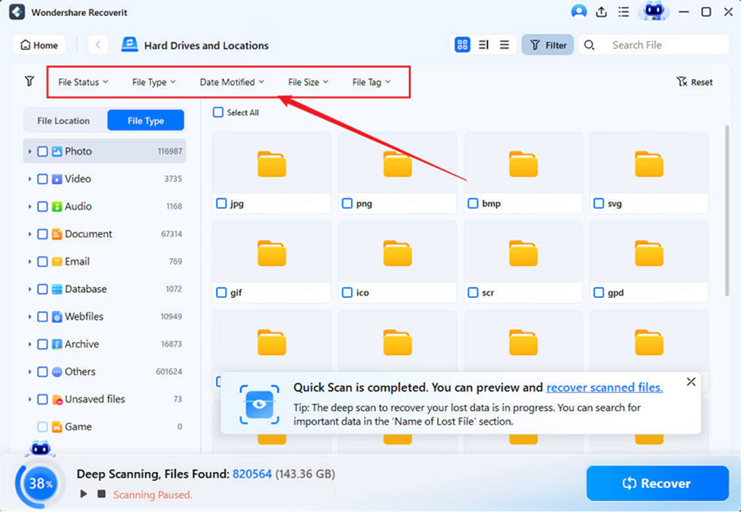
Task: Check the Document category checkbox
Action: [x=43, y=234]
